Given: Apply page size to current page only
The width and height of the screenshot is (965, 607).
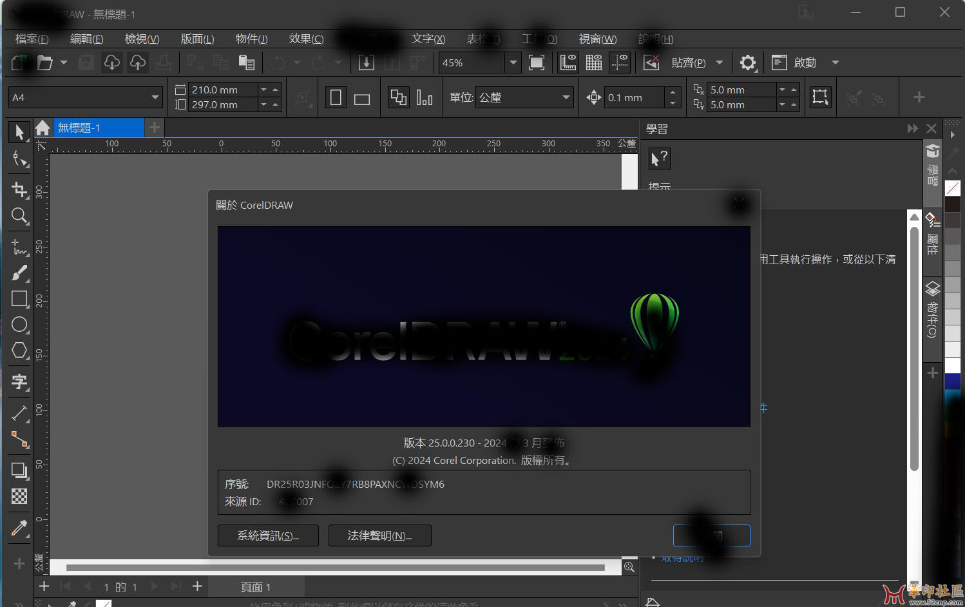Looking at the screenshot, I should point(425,98).
